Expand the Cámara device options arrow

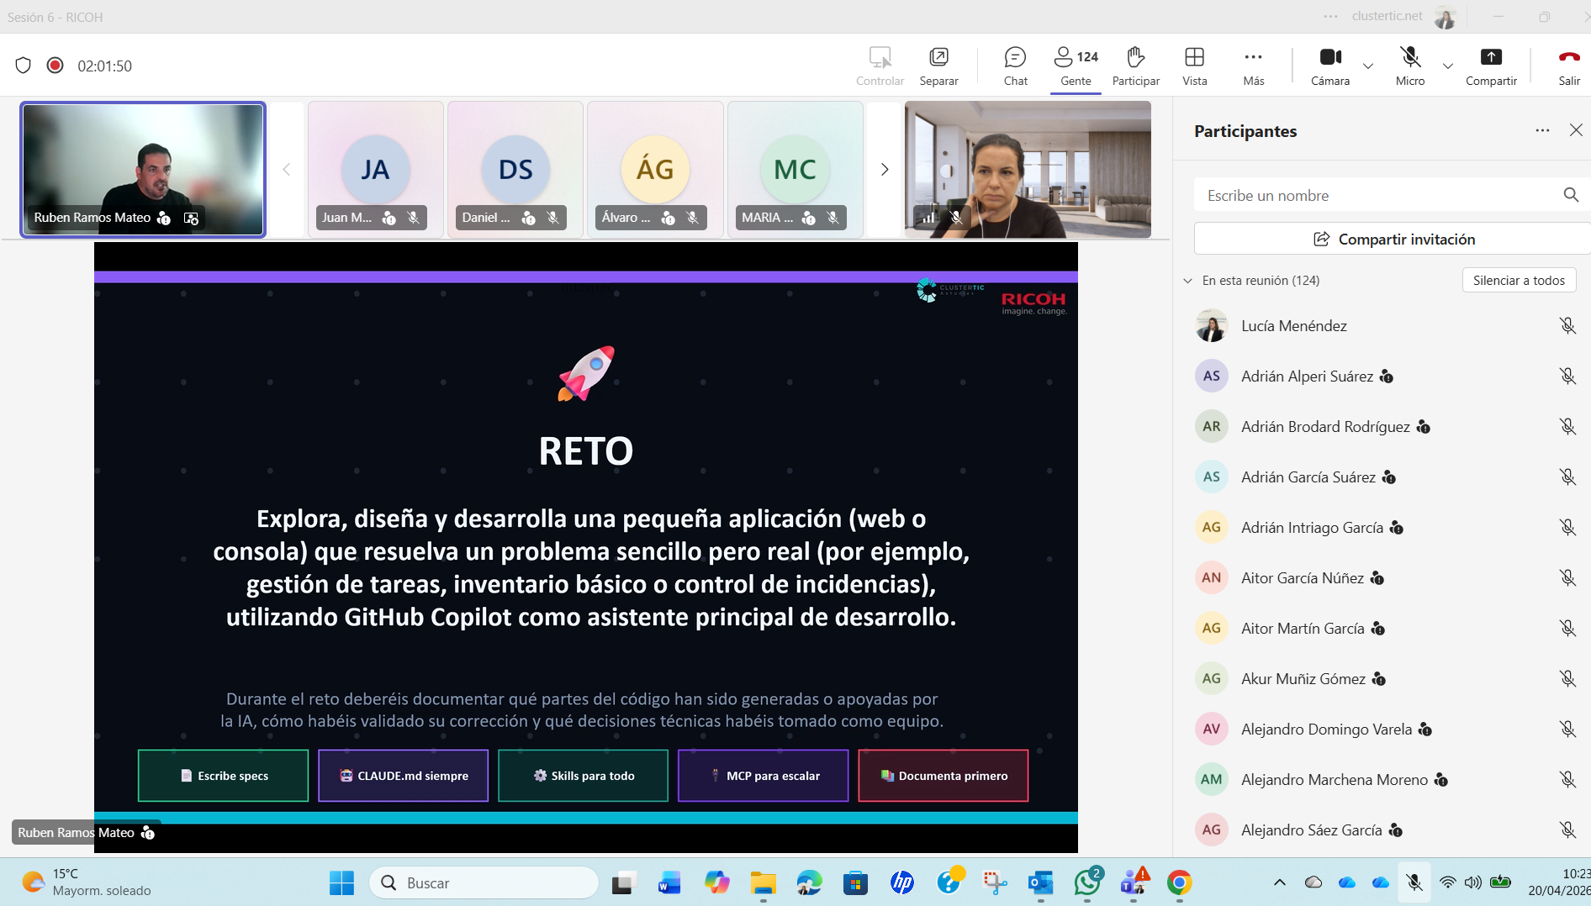click(x=1368, y=66)
